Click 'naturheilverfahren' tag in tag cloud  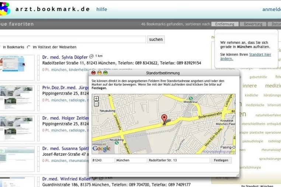pyautogui.click(x=268, y=115)
